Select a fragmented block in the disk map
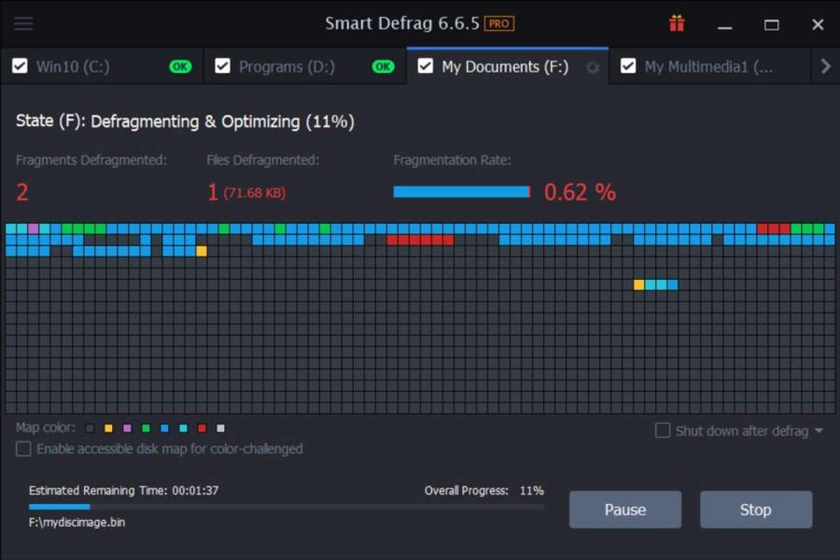This screenshot has width=840, height=560. (420, 239)
